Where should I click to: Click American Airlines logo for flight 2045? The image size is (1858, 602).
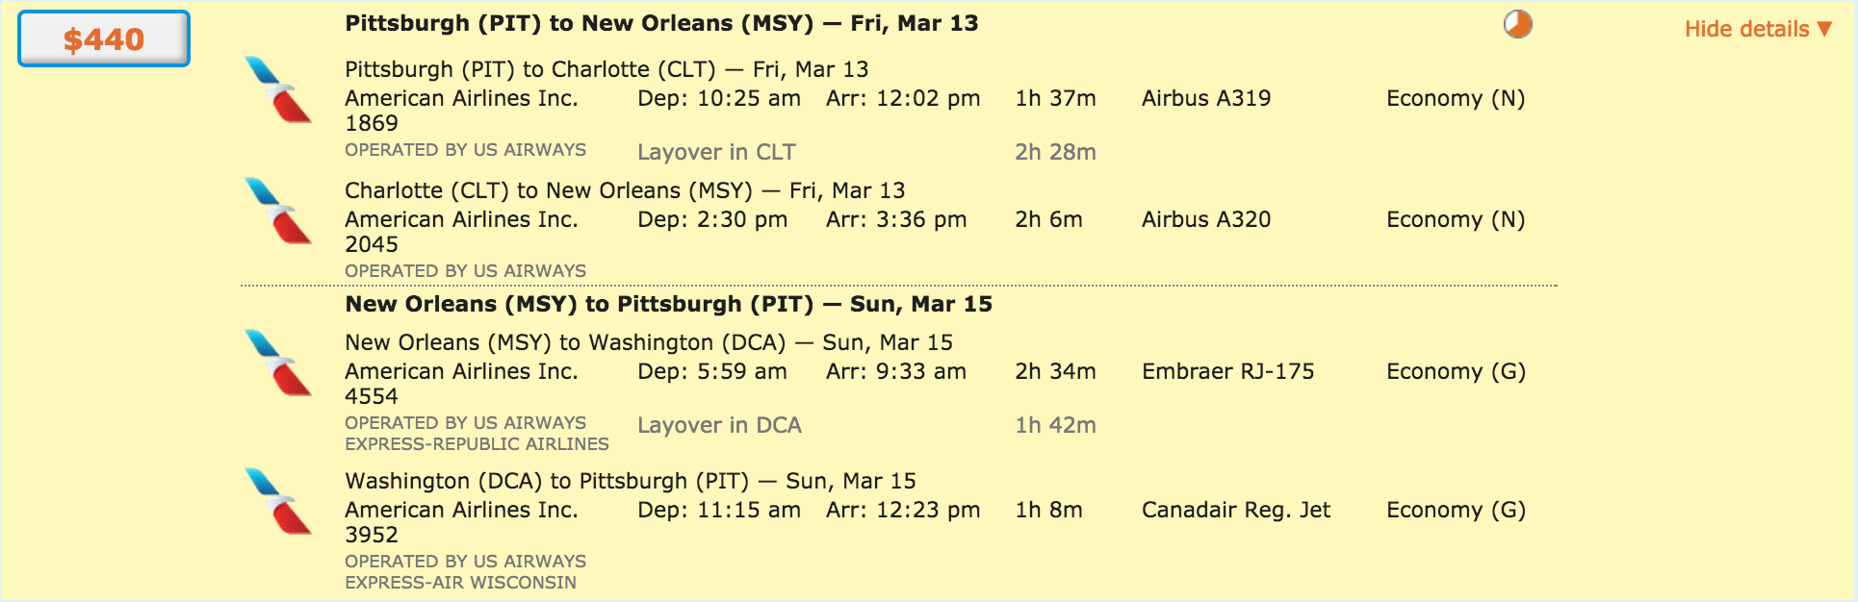point(278,211)
